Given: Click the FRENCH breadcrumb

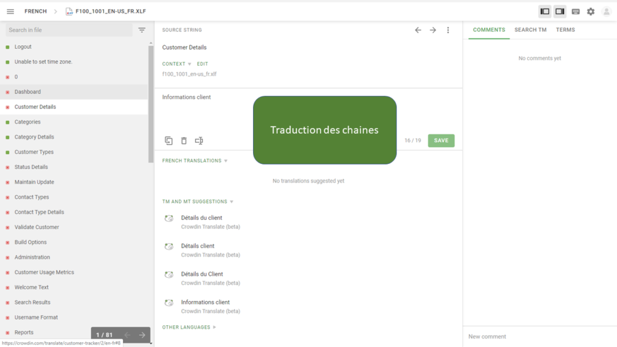Looking at the screenshot, I should (36, 11).
